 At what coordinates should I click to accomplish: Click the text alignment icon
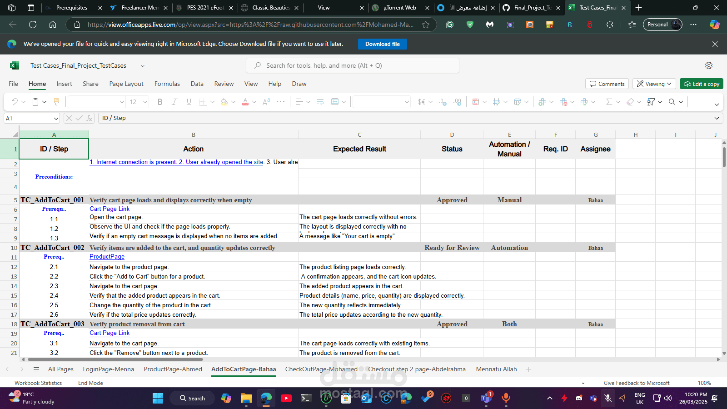(x=299, y=102)
